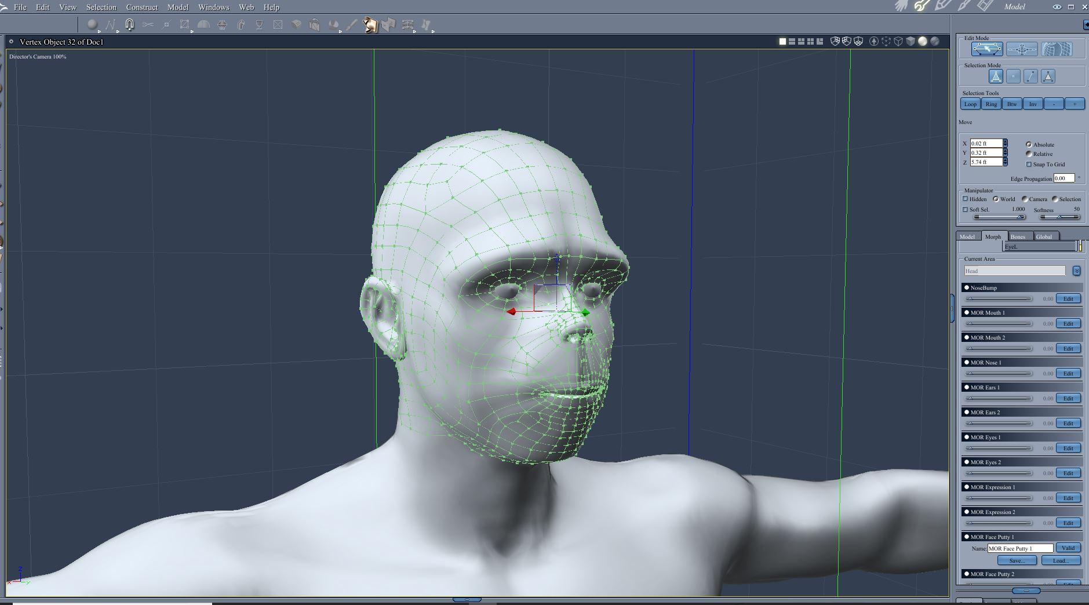1089x605 pixels.
Task: Enable smooth shaded sphere display mode
Action: [x=923, y=41]
